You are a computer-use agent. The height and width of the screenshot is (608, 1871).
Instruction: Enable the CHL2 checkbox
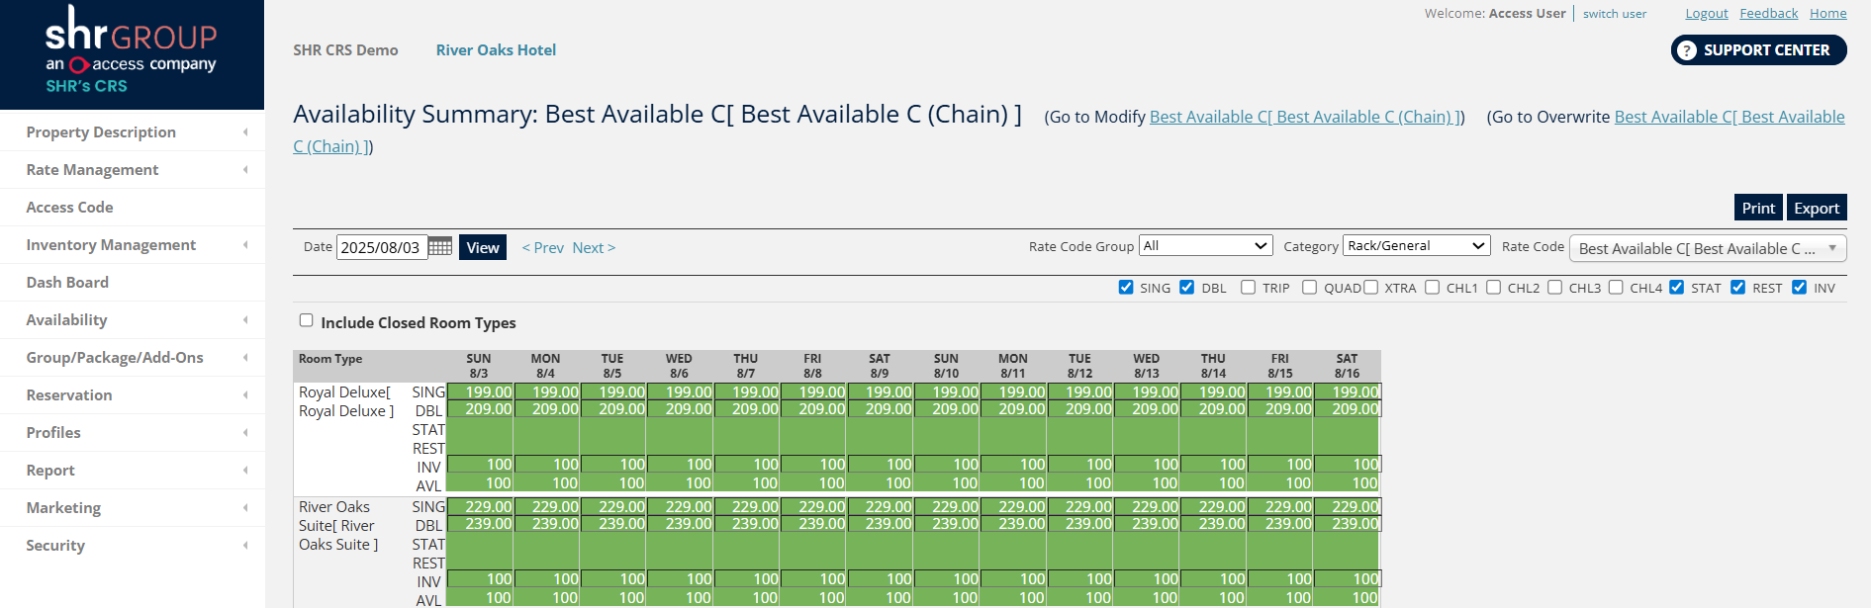(x=1494, y=288)
